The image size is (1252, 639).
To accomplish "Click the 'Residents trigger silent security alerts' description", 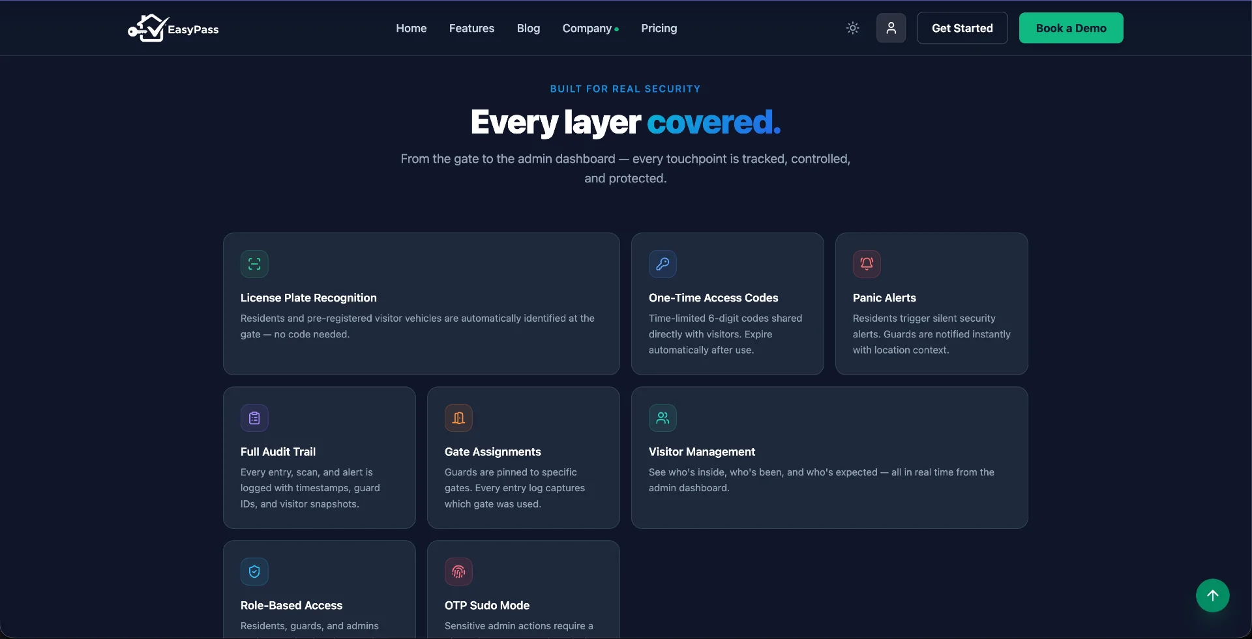I will pos(931,334).
